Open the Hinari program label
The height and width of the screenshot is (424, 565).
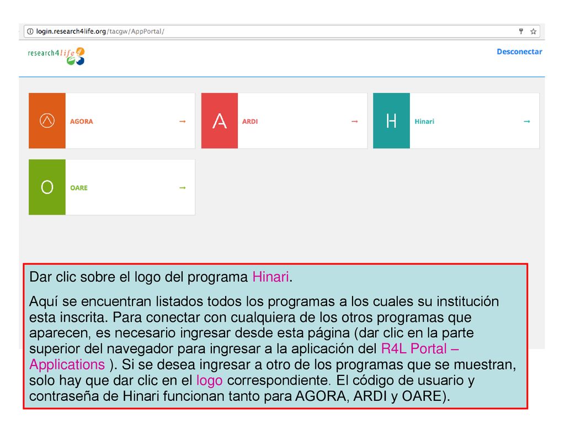point(424,121)
